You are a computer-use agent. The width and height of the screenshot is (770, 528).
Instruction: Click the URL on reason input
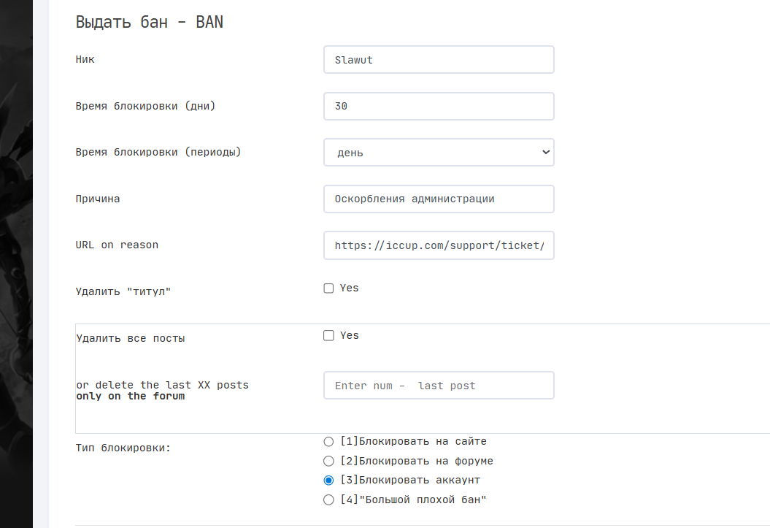[x=439, y=245]
